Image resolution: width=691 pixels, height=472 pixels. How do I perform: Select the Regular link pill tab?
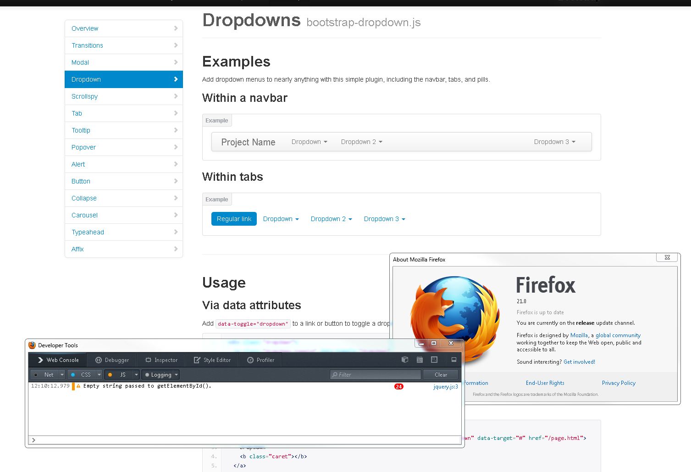[x=234, y=219]
